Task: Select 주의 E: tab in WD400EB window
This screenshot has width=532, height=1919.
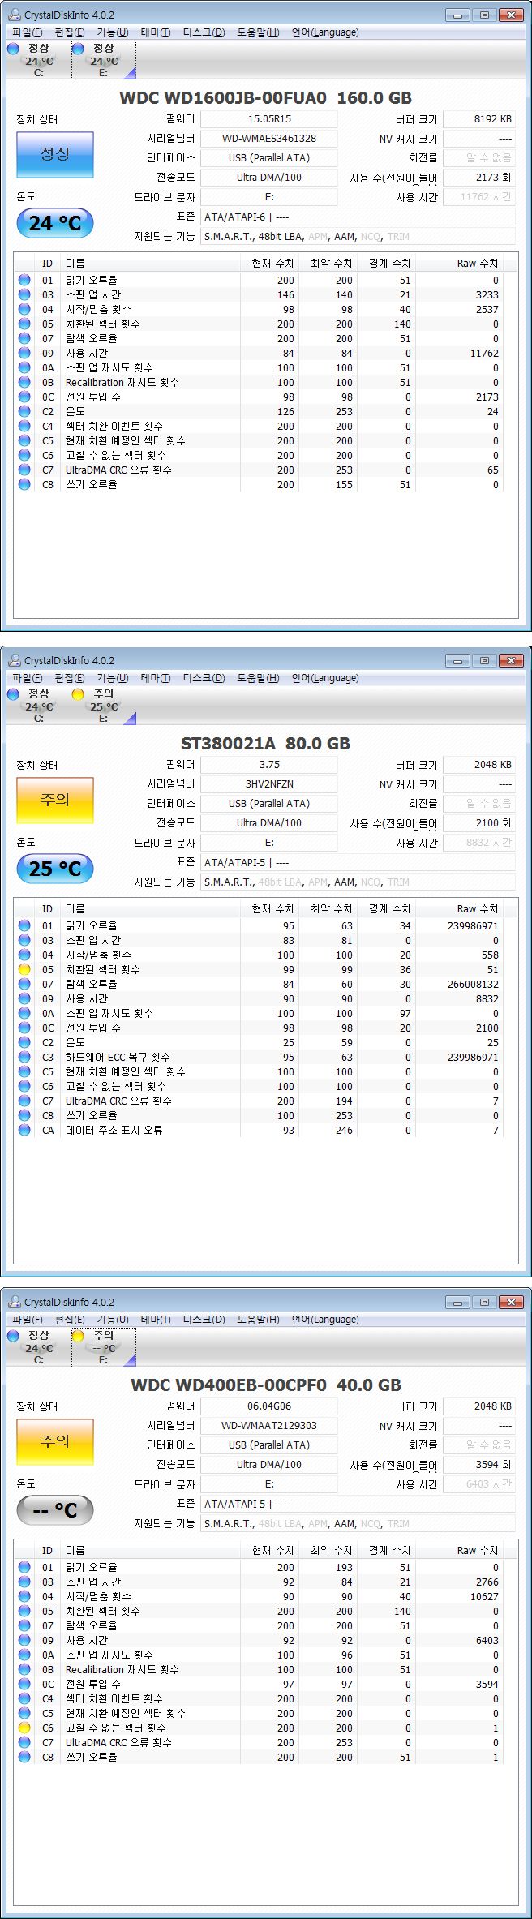Action: coord(104,1347)
